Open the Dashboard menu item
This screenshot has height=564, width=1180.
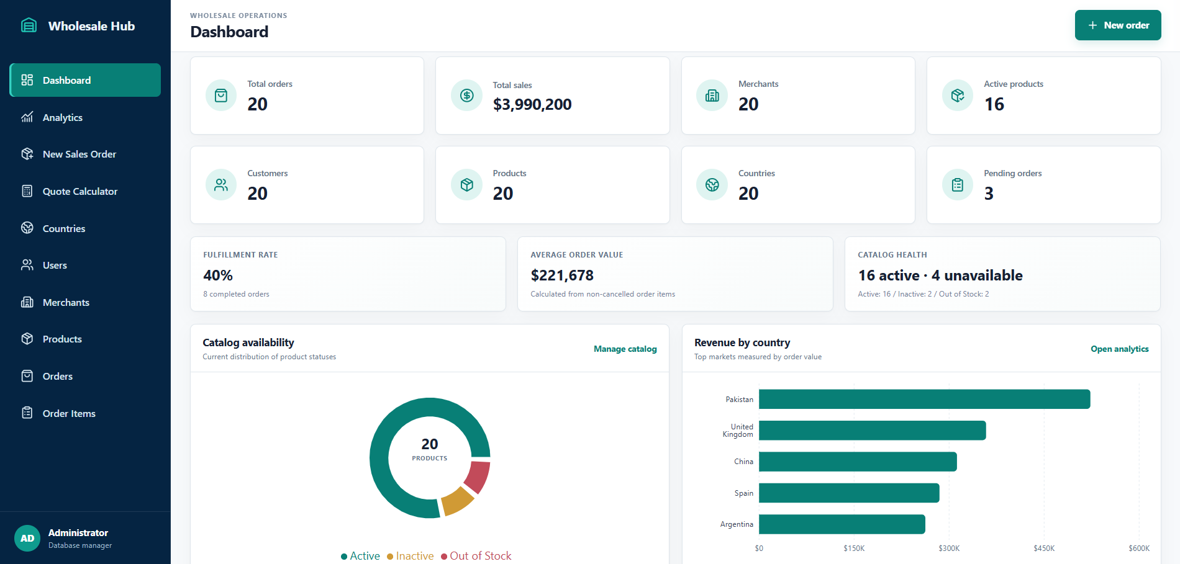(85, 80)
